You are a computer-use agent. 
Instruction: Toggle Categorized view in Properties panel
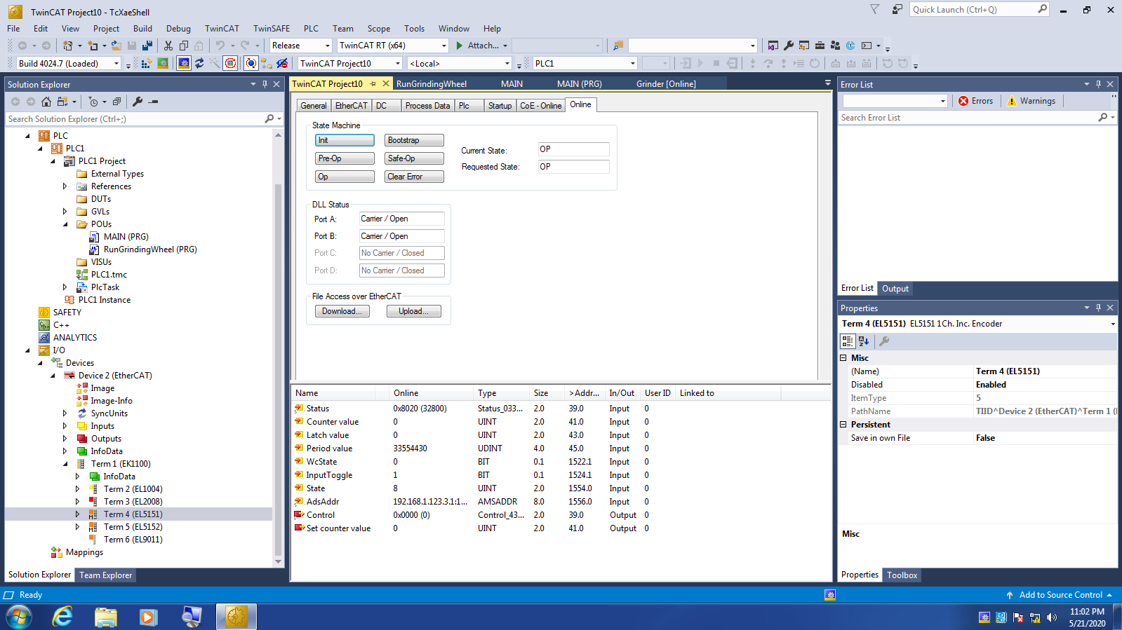[x=848, y=341]
